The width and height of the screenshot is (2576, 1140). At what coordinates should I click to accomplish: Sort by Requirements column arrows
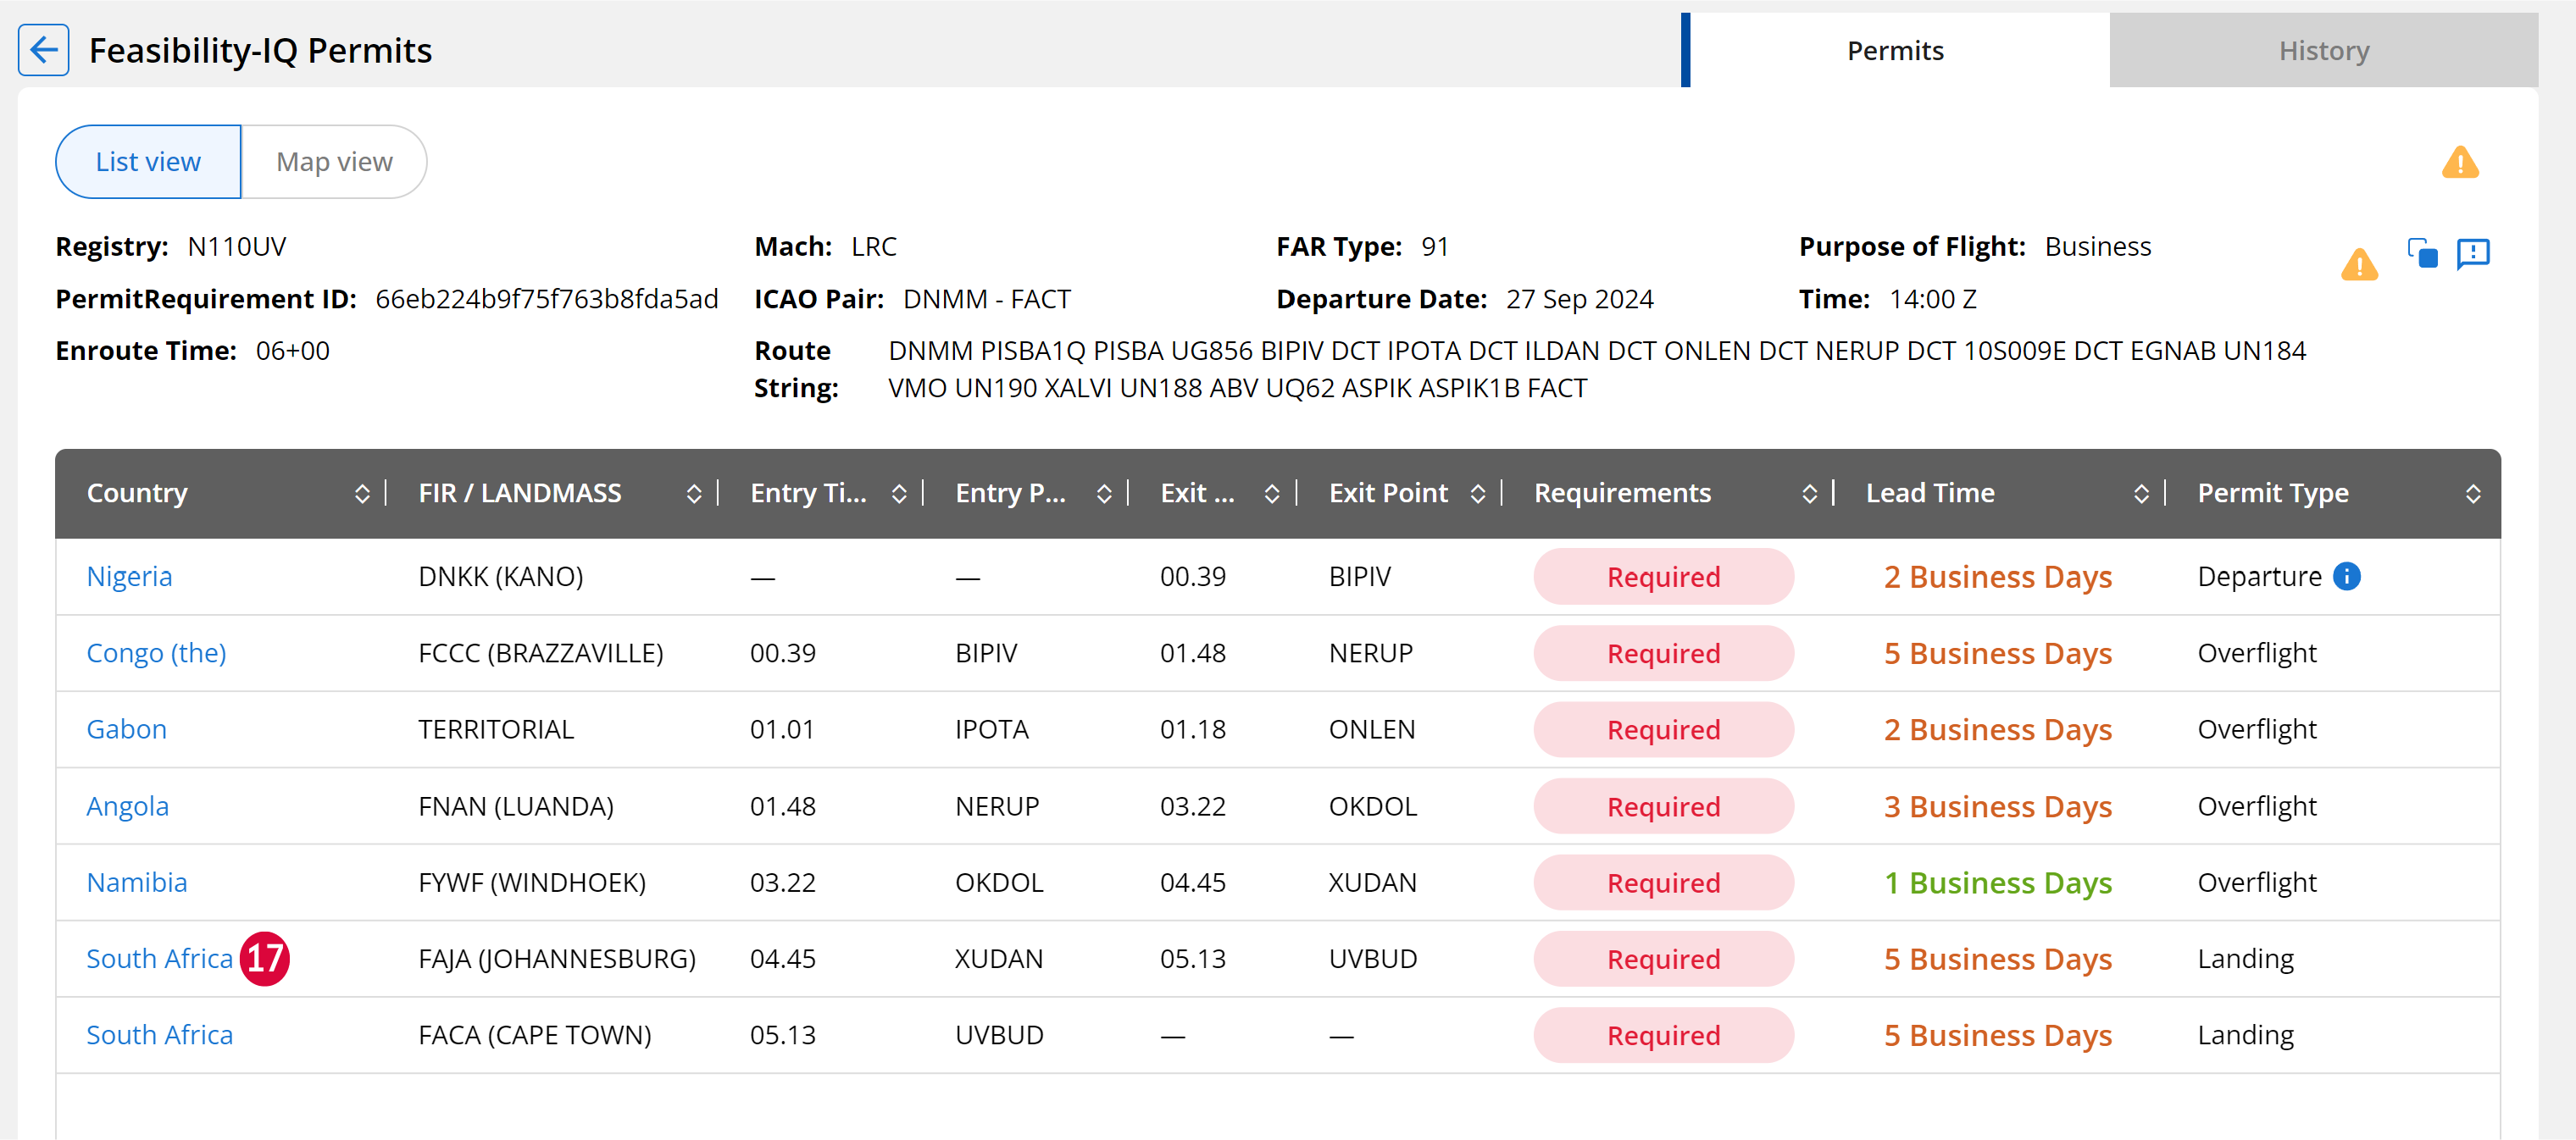coord(1809,494)
